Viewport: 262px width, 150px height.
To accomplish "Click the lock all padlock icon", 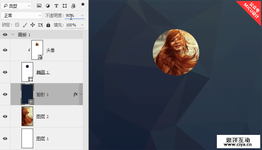I will [x=48, y=25].
